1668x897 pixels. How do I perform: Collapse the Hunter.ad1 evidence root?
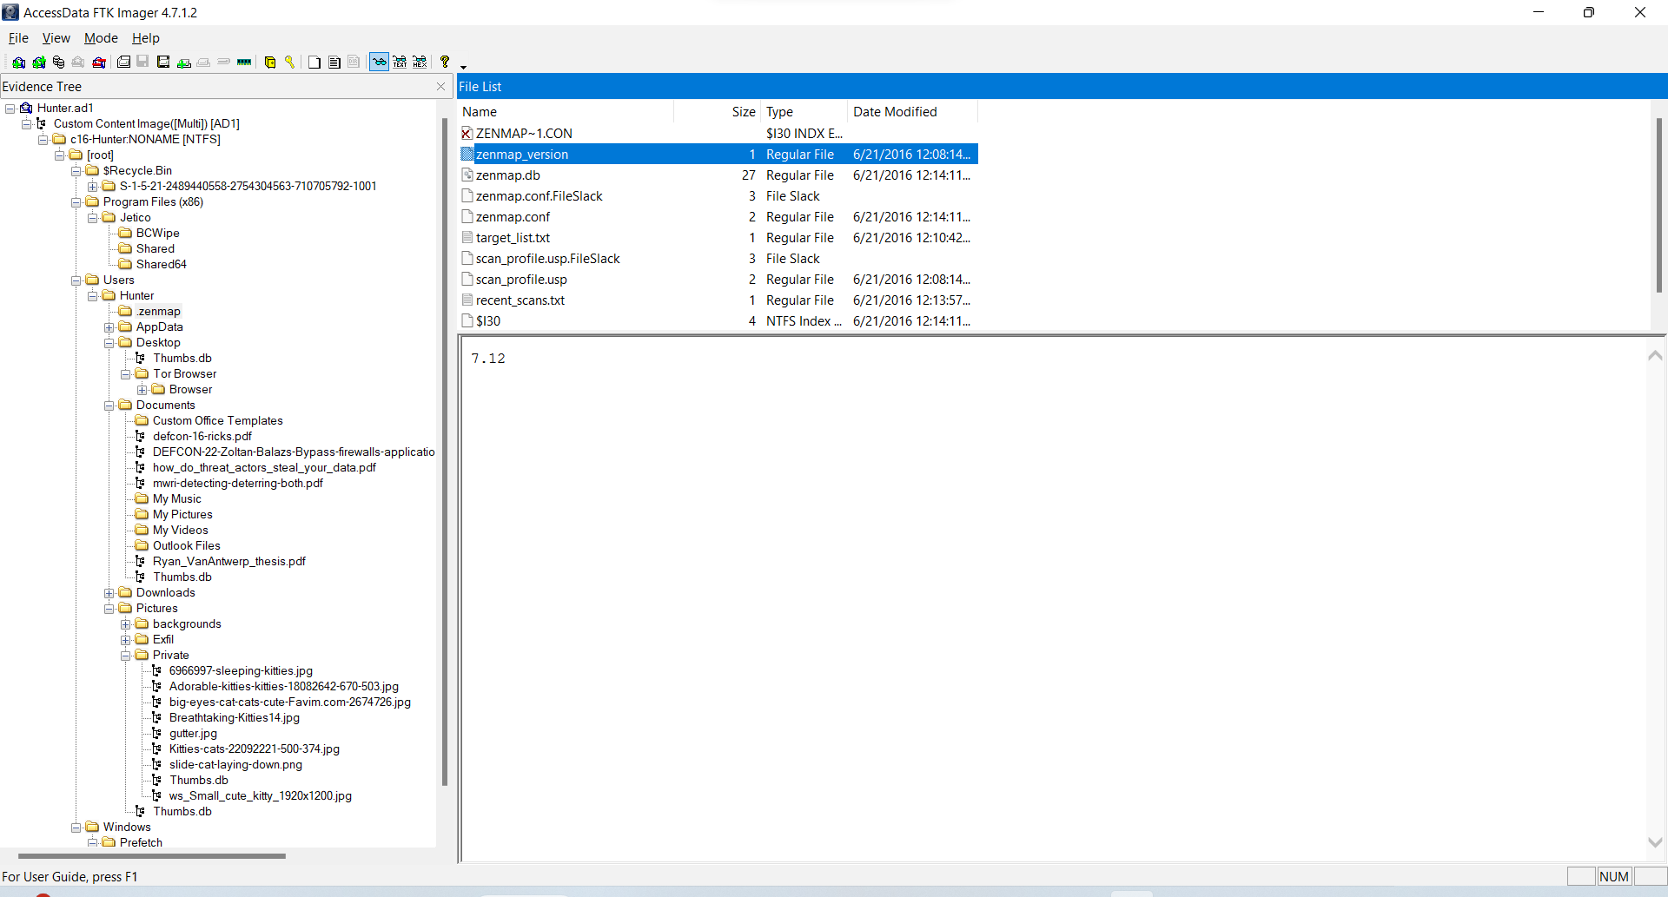(x=10, y=109)
